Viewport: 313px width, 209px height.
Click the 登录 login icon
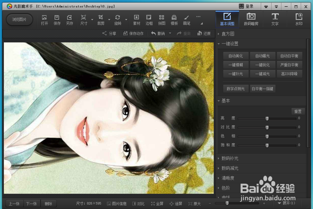[246, 6]
